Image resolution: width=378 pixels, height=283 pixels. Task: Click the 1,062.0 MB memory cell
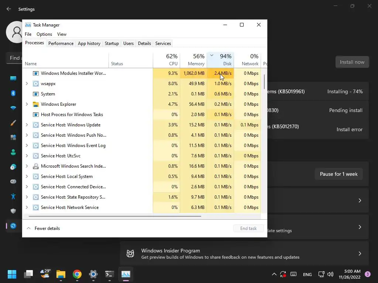[193, 73]
